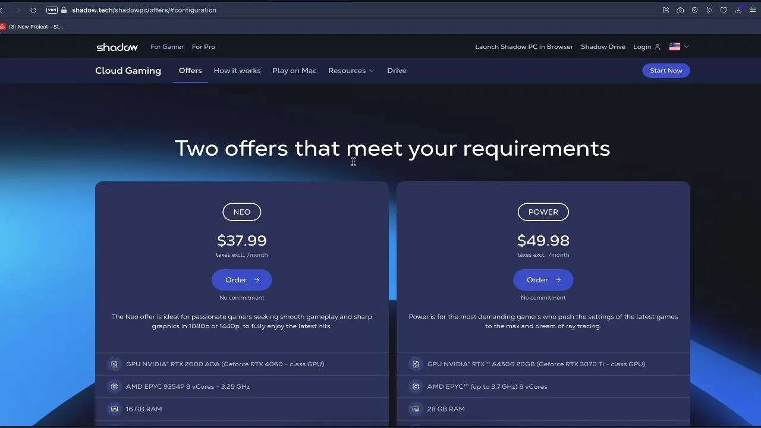Click the Login link
The width and height of the screenshot is (761, 428).
[x=642, y=47]
